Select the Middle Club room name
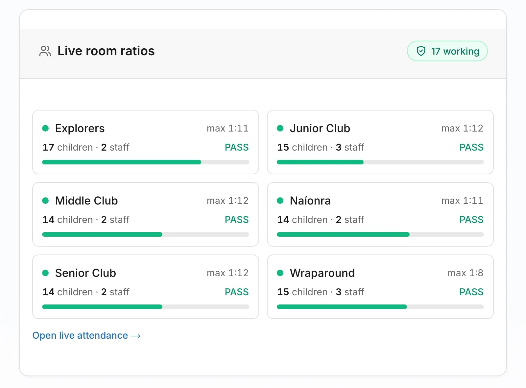 click(86, 201)
